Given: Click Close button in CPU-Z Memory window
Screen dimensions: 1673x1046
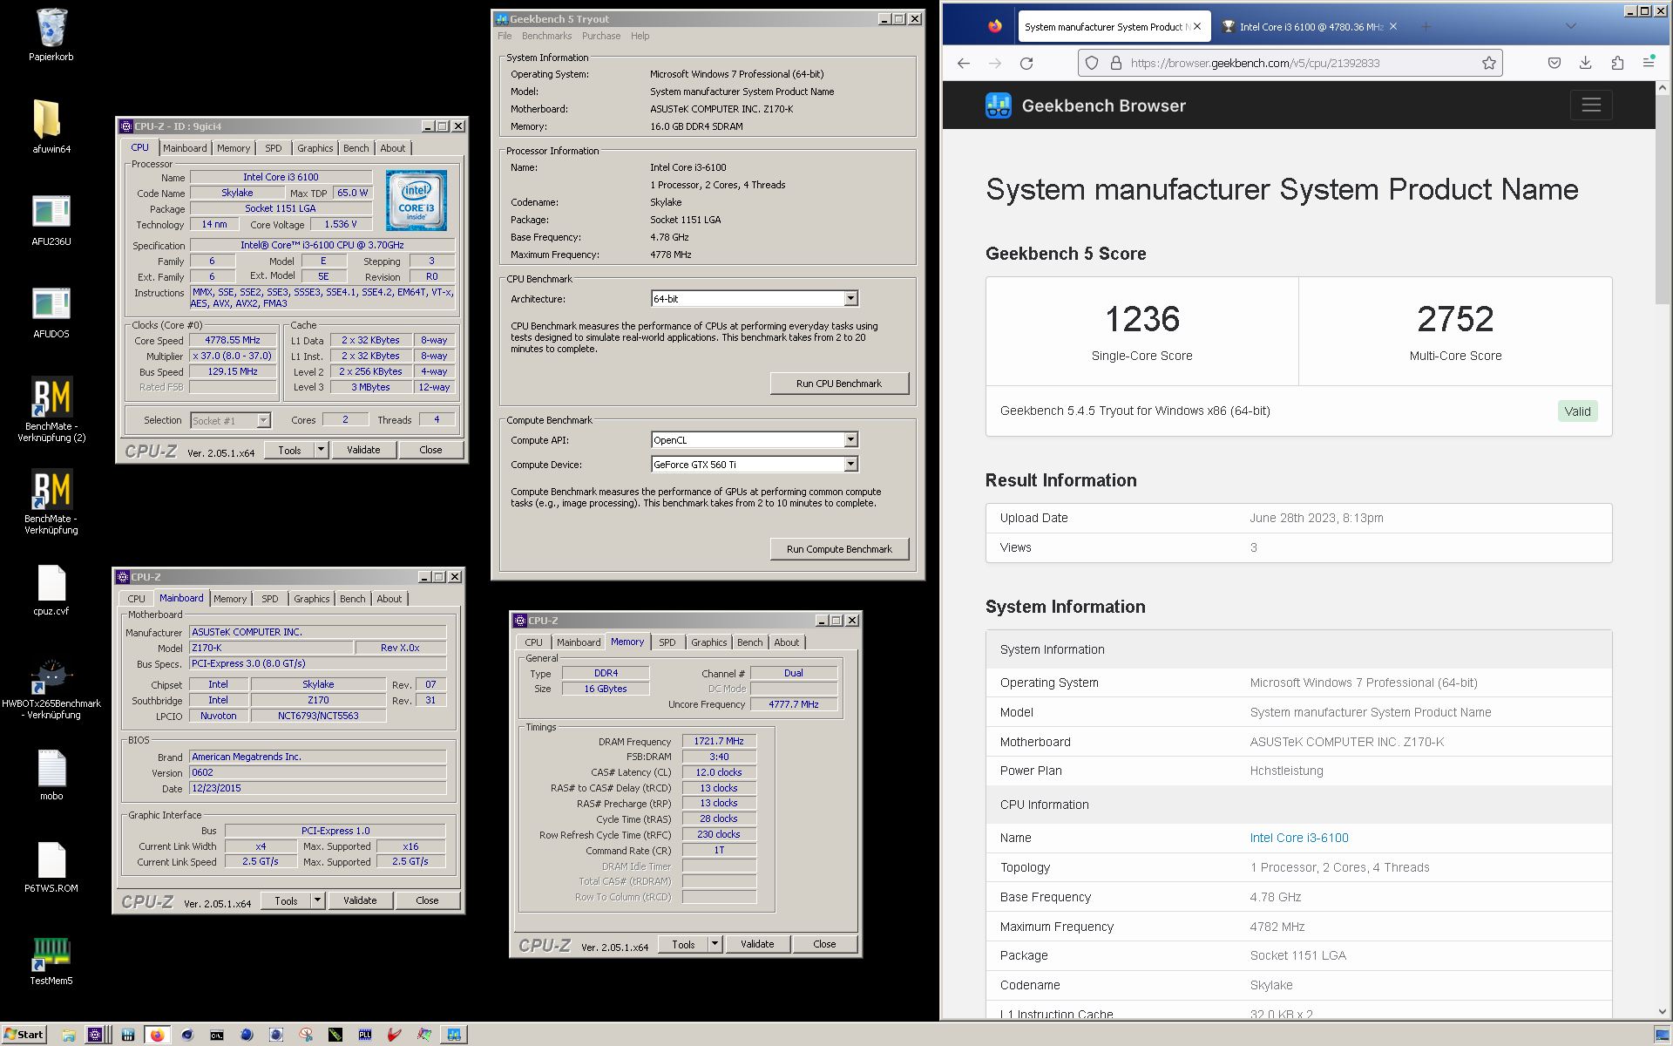Looking at the screenshot, I should 824,944.
